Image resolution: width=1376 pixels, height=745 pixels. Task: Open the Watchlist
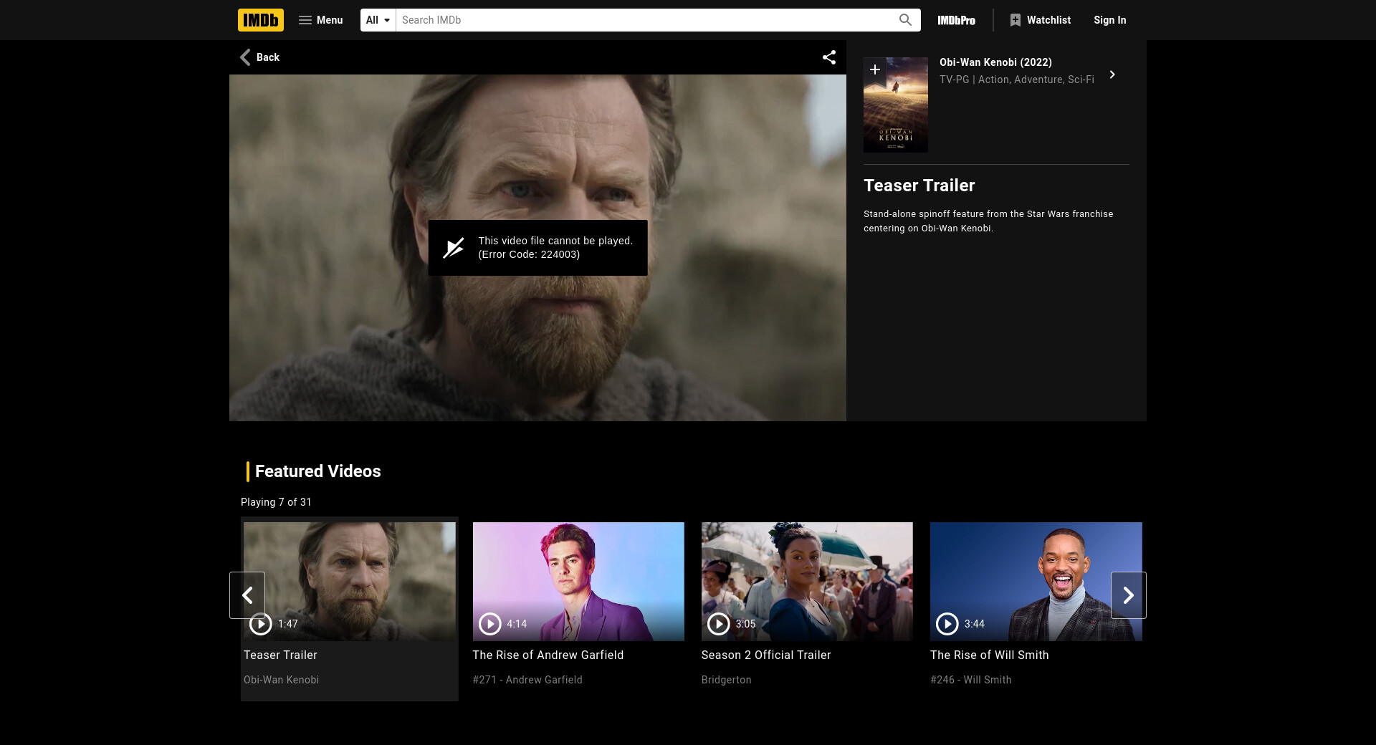click(x=1040, y=20)
